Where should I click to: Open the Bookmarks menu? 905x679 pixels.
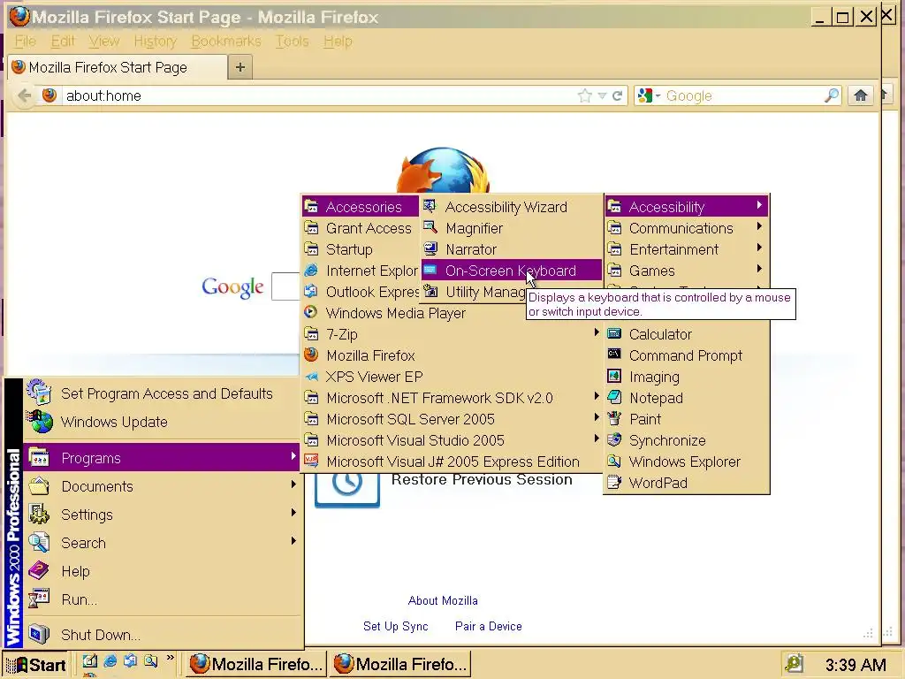click(225, 41)
